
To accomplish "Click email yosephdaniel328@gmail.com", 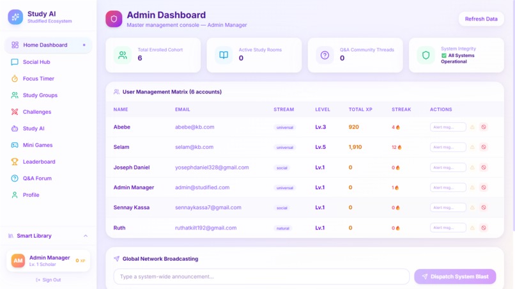I will click(x=212, y=168).
